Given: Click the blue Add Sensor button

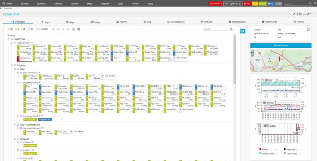Looking at the screenshot, I should pyautogui.click(x=281, y=45).
